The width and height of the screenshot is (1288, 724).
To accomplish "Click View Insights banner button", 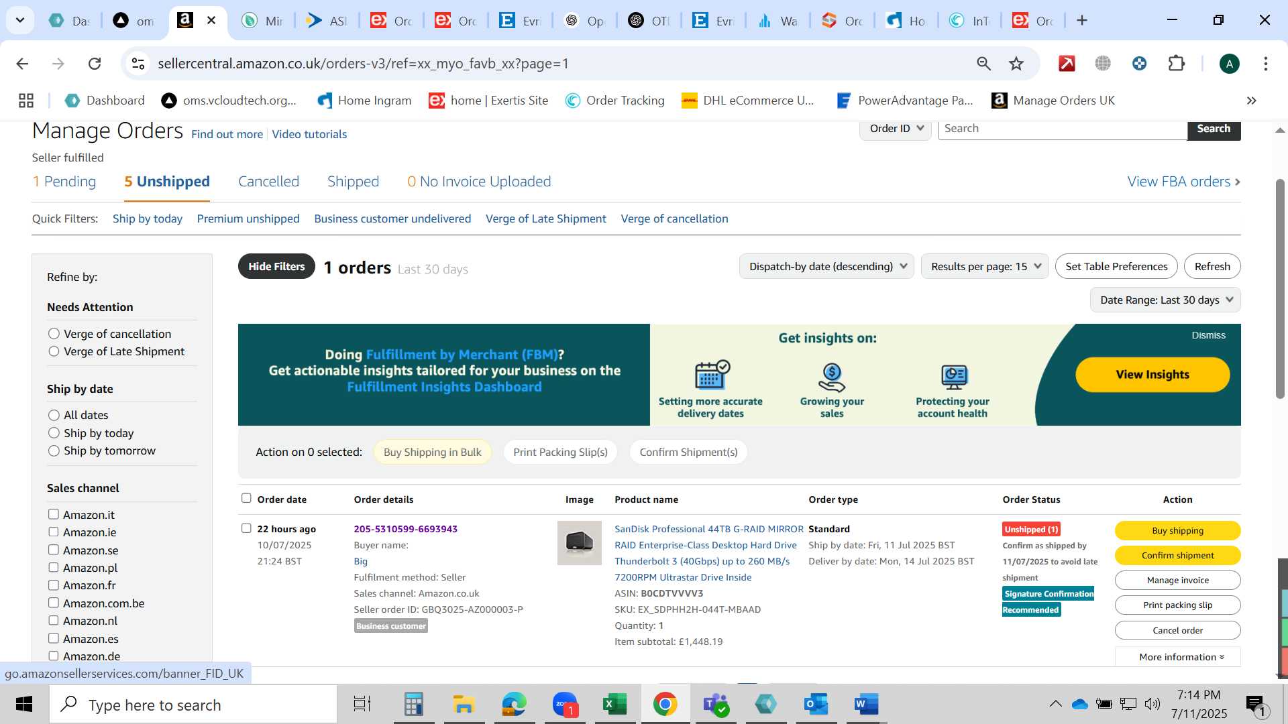I will point(1152,375).
